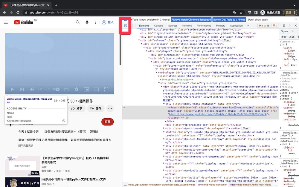
Task: Skip to next video in player
Action: click(22, 89)
